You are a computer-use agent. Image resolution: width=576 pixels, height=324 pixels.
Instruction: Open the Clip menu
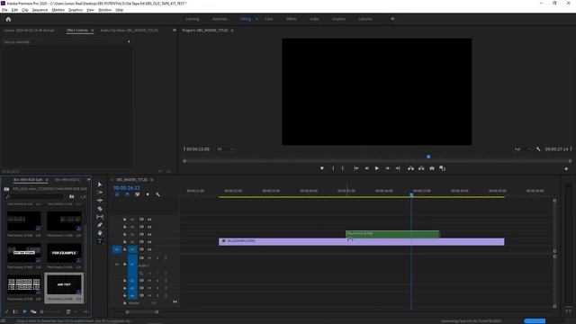click(25, 10)
